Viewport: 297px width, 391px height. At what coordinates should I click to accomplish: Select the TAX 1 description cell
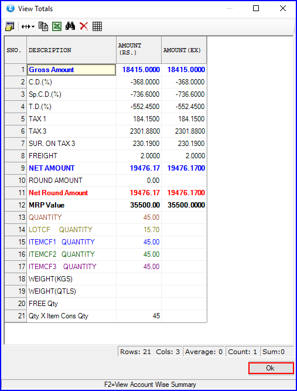[x=71, y=119]
